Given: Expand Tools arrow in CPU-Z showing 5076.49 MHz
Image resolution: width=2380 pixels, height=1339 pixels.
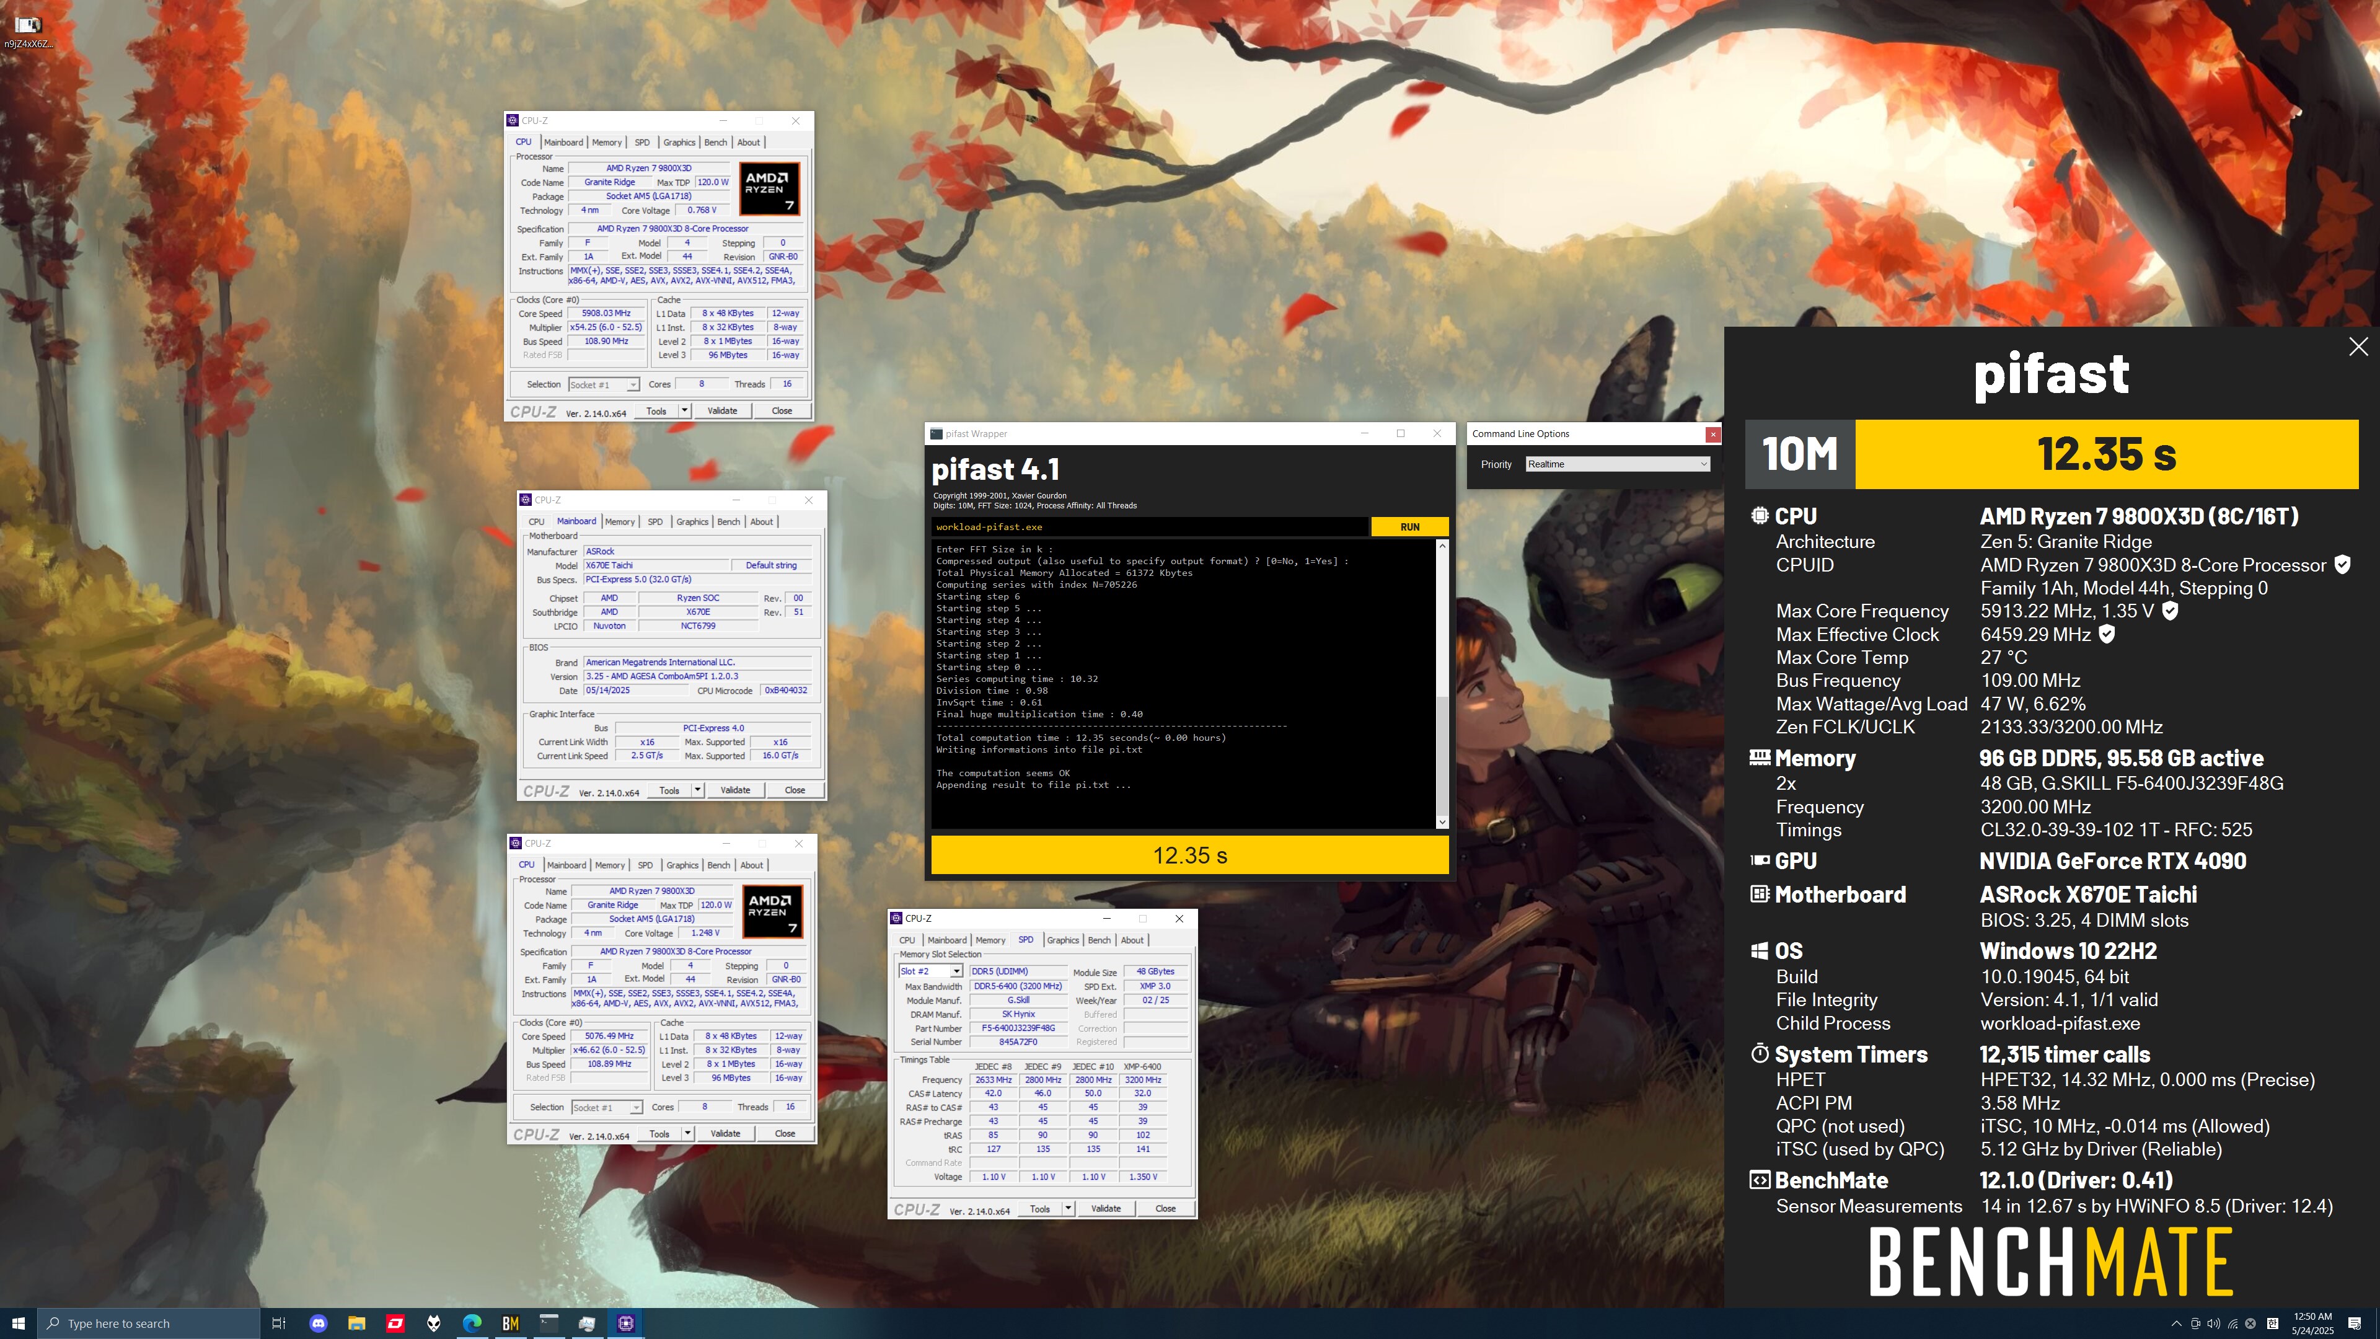Looking at the screenshot, I should click(687, 1133).
